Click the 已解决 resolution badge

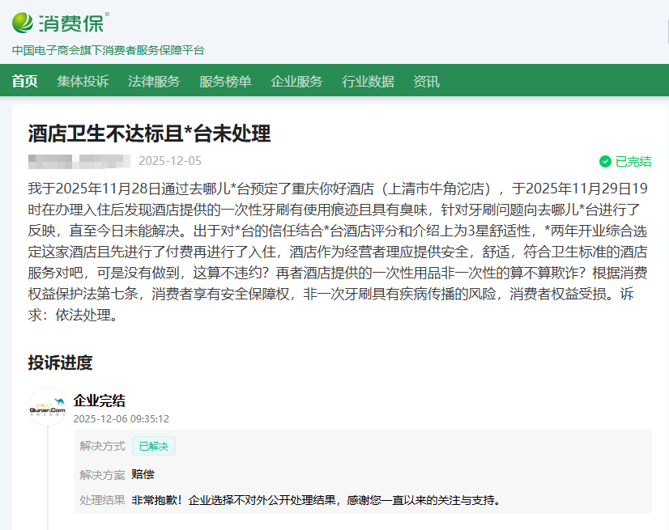point(154,446)
